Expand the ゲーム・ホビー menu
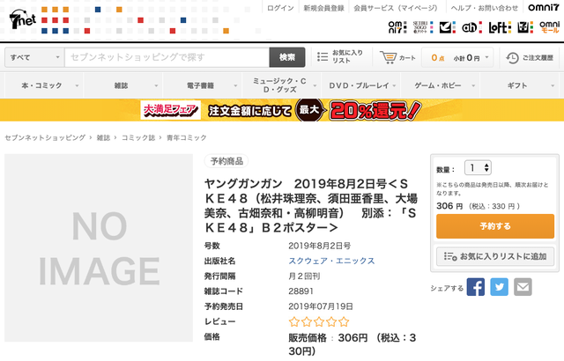The height and width of the screenshot is (361, 564). (441, 85)
